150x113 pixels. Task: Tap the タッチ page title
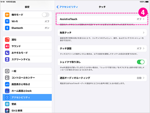102,7
